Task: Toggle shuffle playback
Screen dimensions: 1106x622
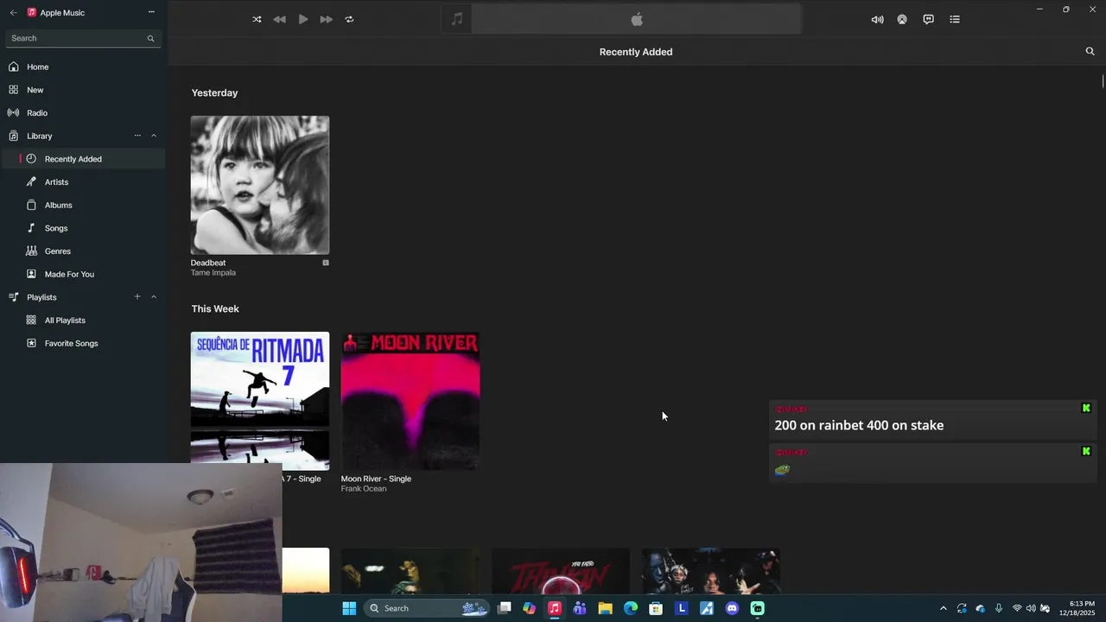Action: click(x=257, y=19)
